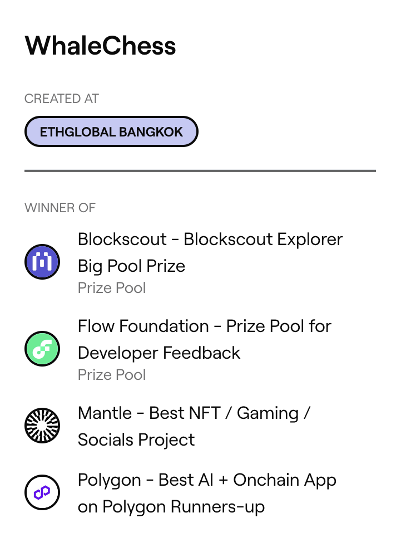Click the "WINNER OF" section label
This screenshot has width=406, height=547.
tap(60, 208)
